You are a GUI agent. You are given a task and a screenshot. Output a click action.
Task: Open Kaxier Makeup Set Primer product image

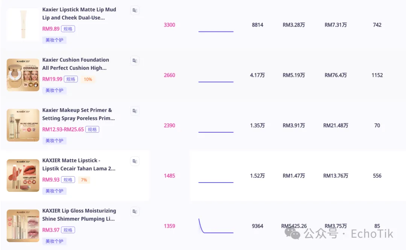pyautogui.click(x=23, y=125)
